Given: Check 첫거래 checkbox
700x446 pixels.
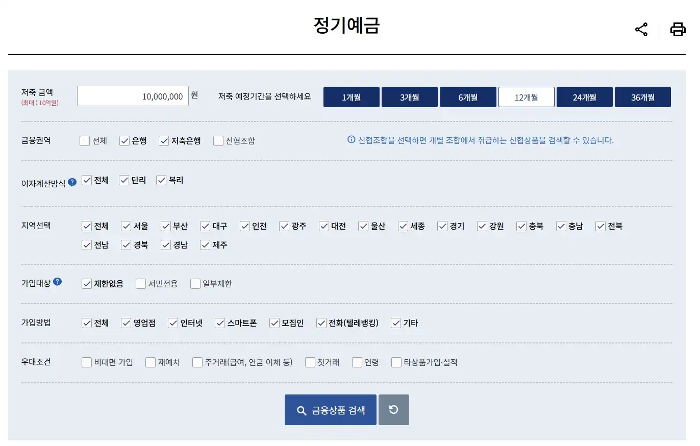Looking at the screenshot, I should (310, 362).
